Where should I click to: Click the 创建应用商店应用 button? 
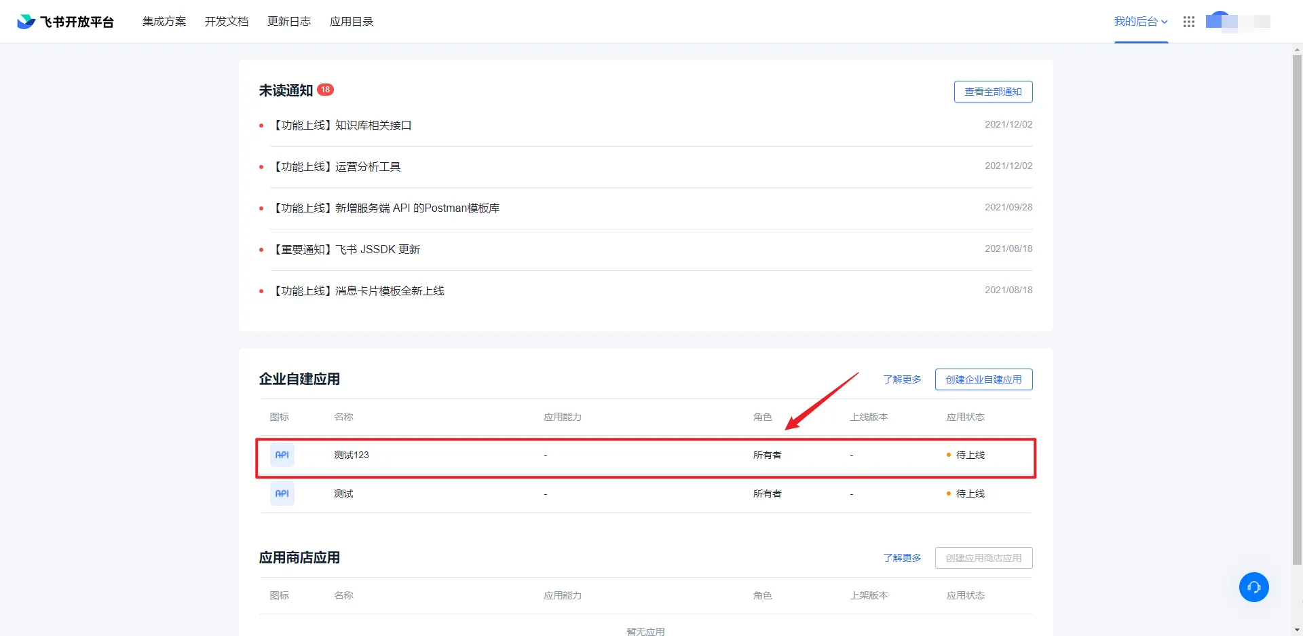pos(983,558)
